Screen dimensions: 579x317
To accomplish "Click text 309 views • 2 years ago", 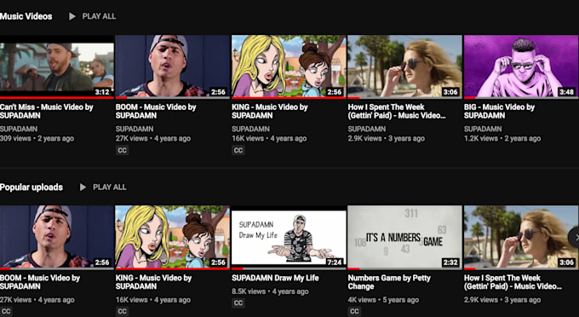I will point(37,139).
